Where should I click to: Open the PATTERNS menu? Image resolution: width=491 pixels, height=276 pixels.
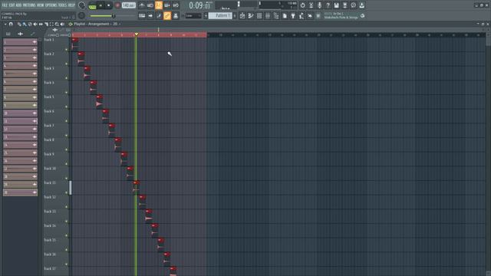[29, 5]
